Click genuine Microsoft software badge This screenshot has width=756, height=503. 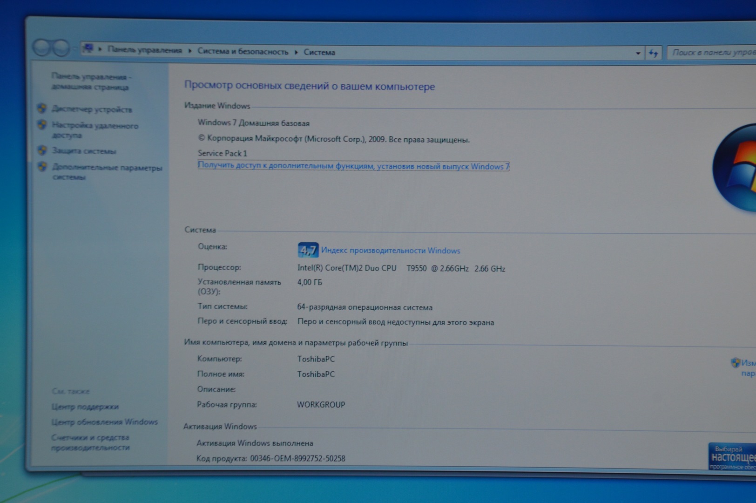(732, 456)
